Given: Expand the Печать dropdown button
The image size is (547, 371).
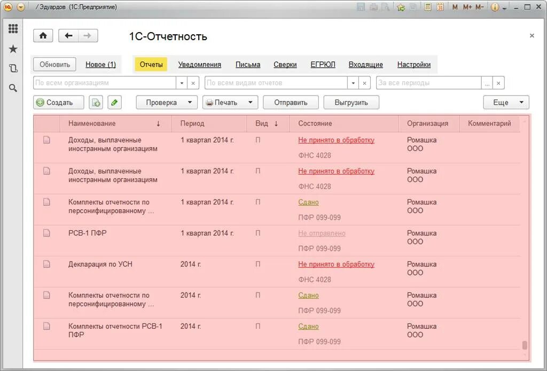Looking at the screenshot, I should (x=230, y=102).
